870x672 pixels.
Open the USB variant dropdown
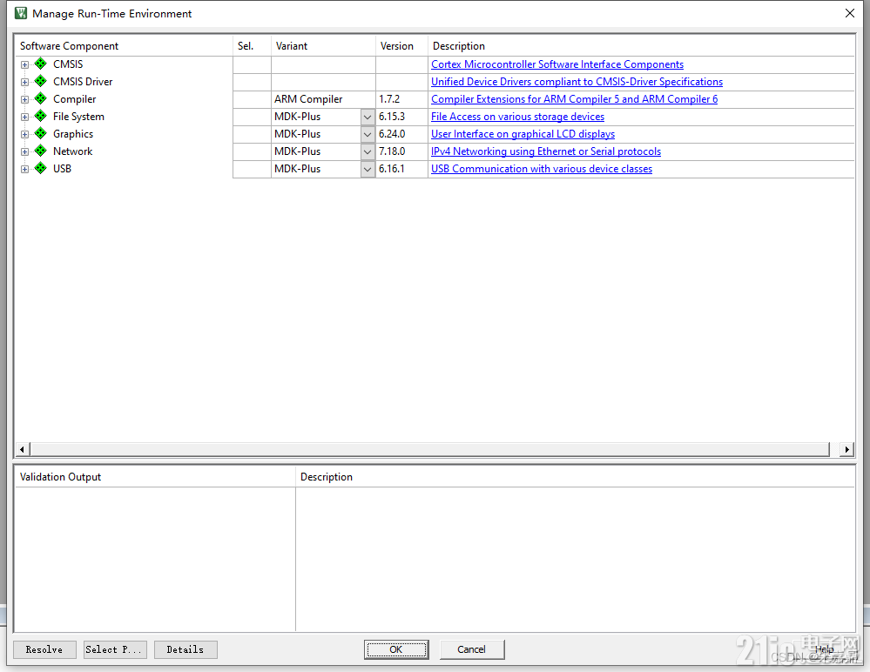pos(368,169)
